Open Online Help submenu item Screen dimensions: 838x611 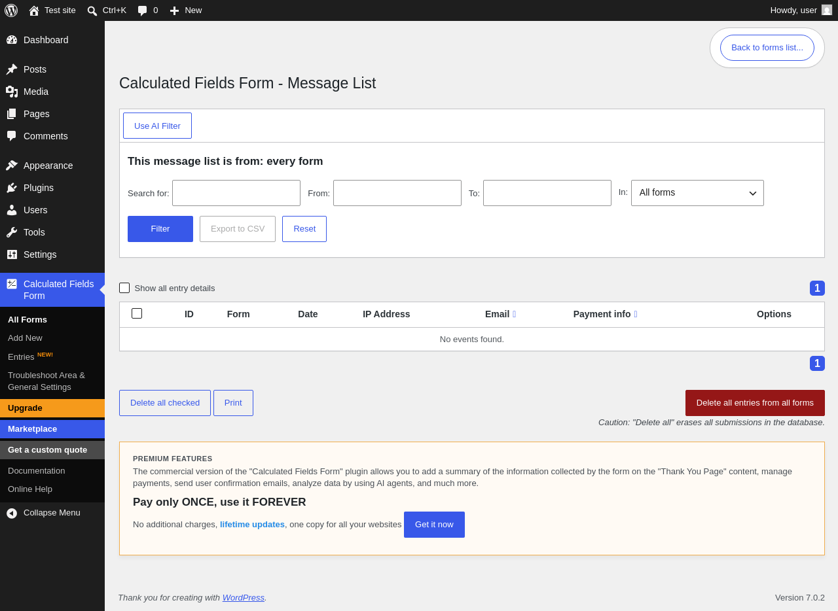[x=30, y=489]
